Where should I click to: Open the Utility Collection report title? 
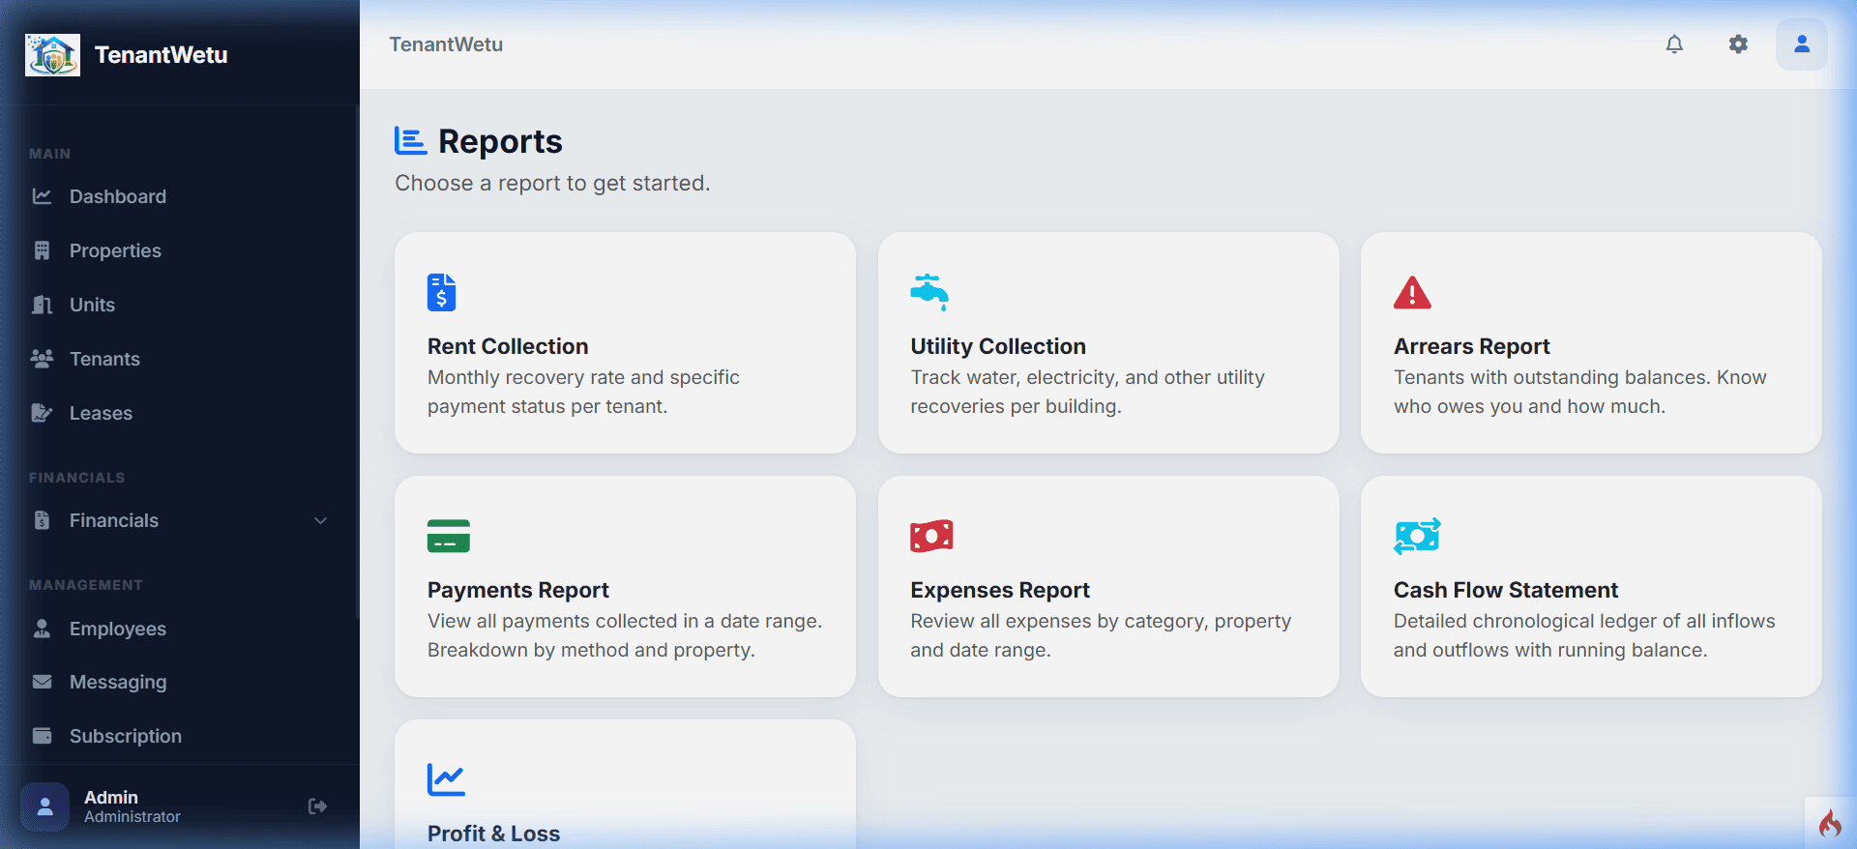click(998, 346)
